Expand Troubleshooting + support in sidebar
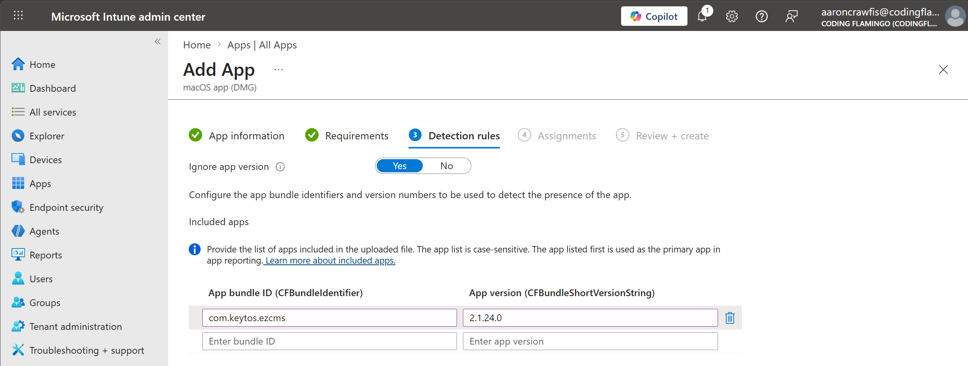This screenshot has width=968, height=366. [x=87, y=350]
